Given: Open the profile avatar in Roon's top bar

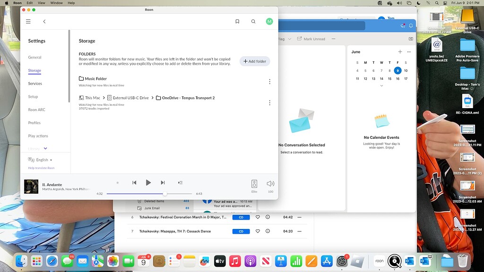Looking at the screenshot, I should [269, 21].
